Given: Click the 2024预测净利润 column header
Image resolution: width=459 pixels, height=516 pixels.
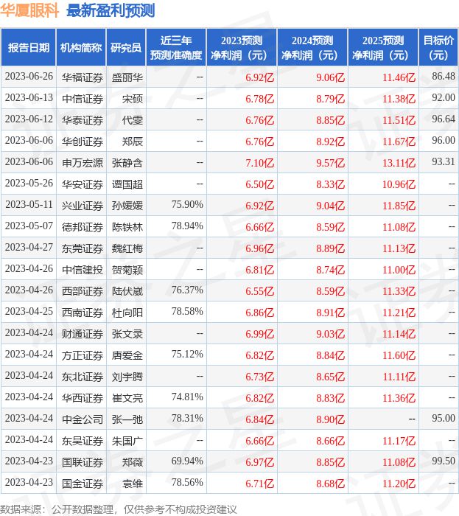Looking at the screenshot, I should 312,47.
